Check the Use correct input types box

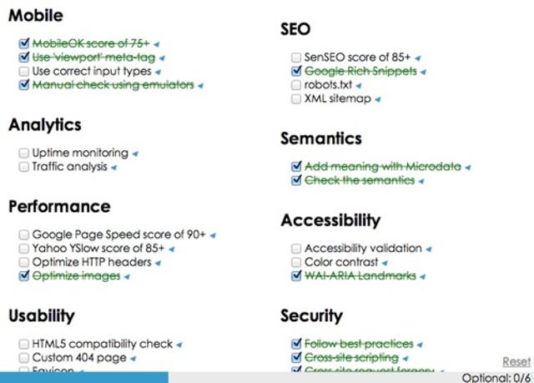point(24,72)
